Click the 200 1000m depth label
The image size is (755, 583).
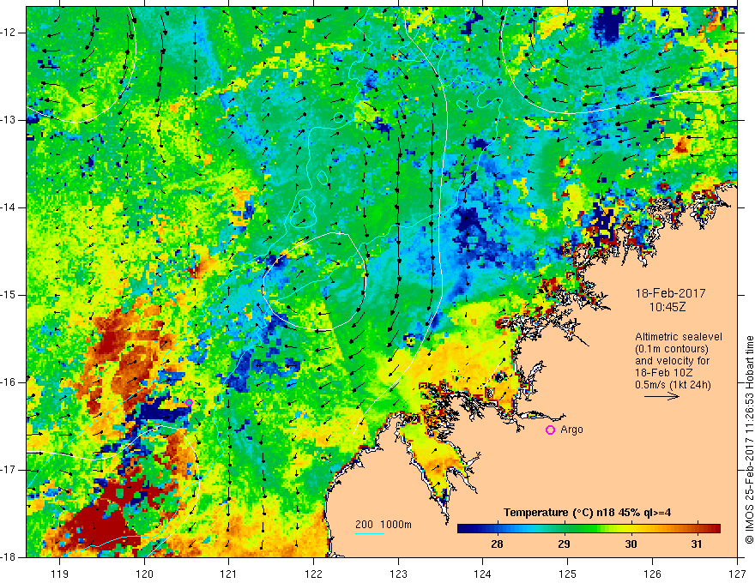pyautogui.click(x=384, y=525)
